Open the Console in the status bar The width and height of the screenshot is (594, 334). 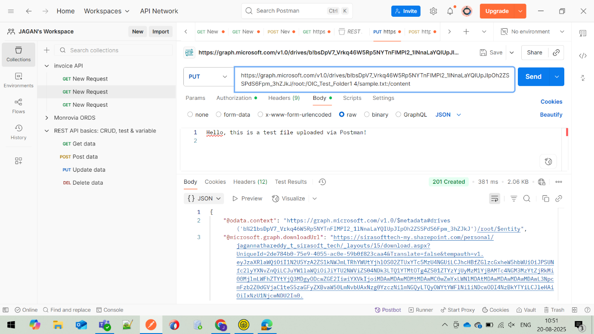point(110,310)
